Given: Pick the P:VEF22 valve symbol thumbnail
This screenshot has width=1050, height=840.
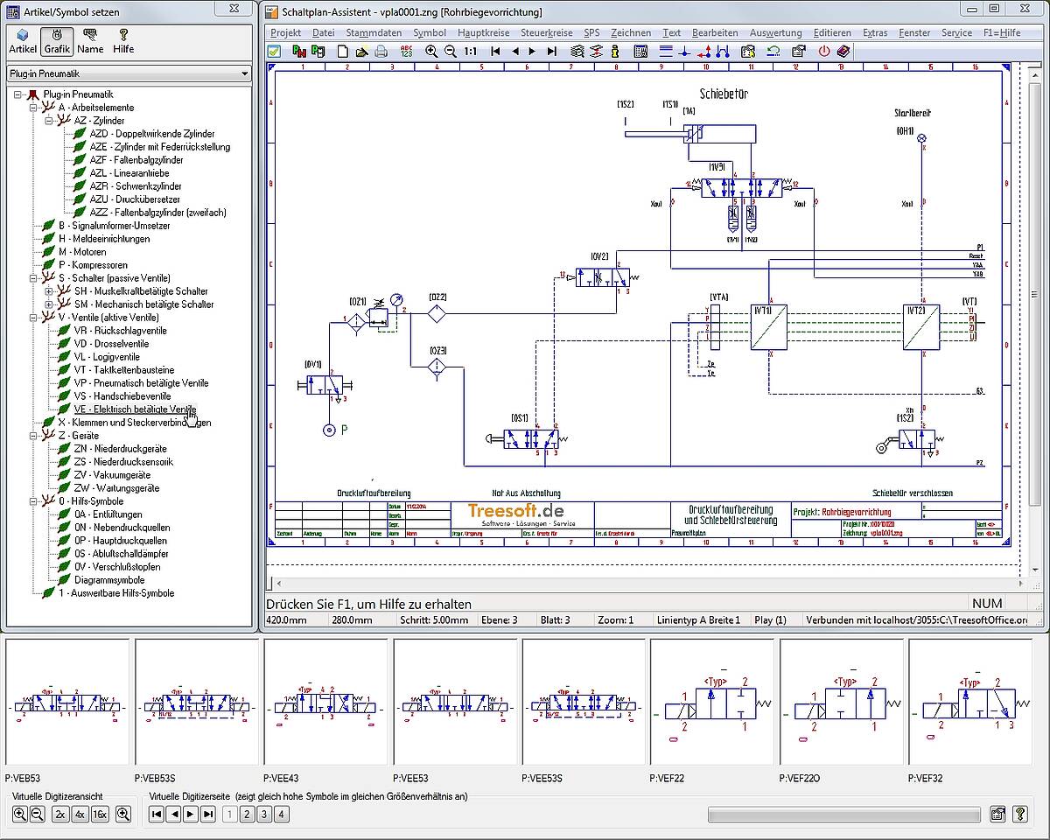Looking at the screenshot, I should [711, 701].
